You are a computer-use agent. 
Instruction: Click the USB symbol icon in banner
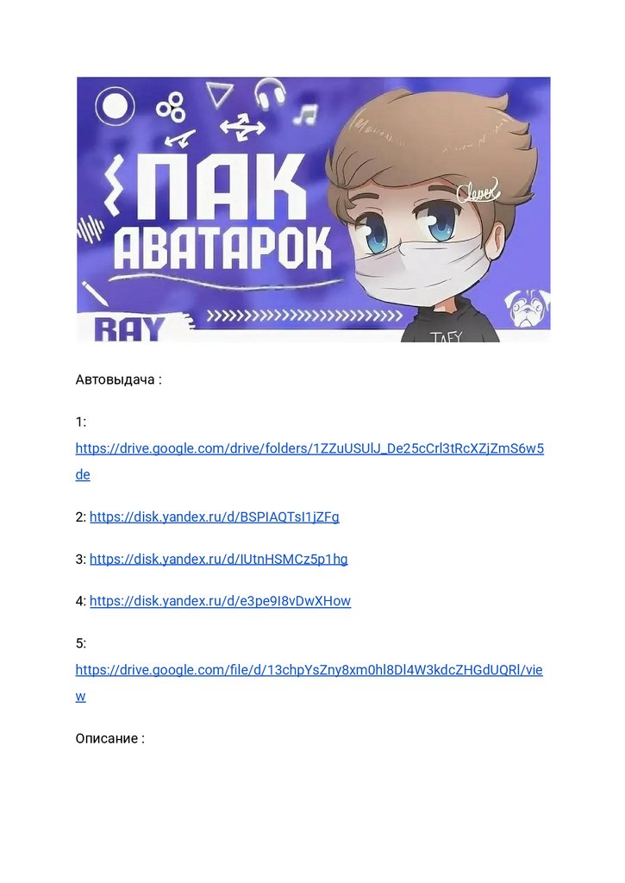(x=243, y=126)
